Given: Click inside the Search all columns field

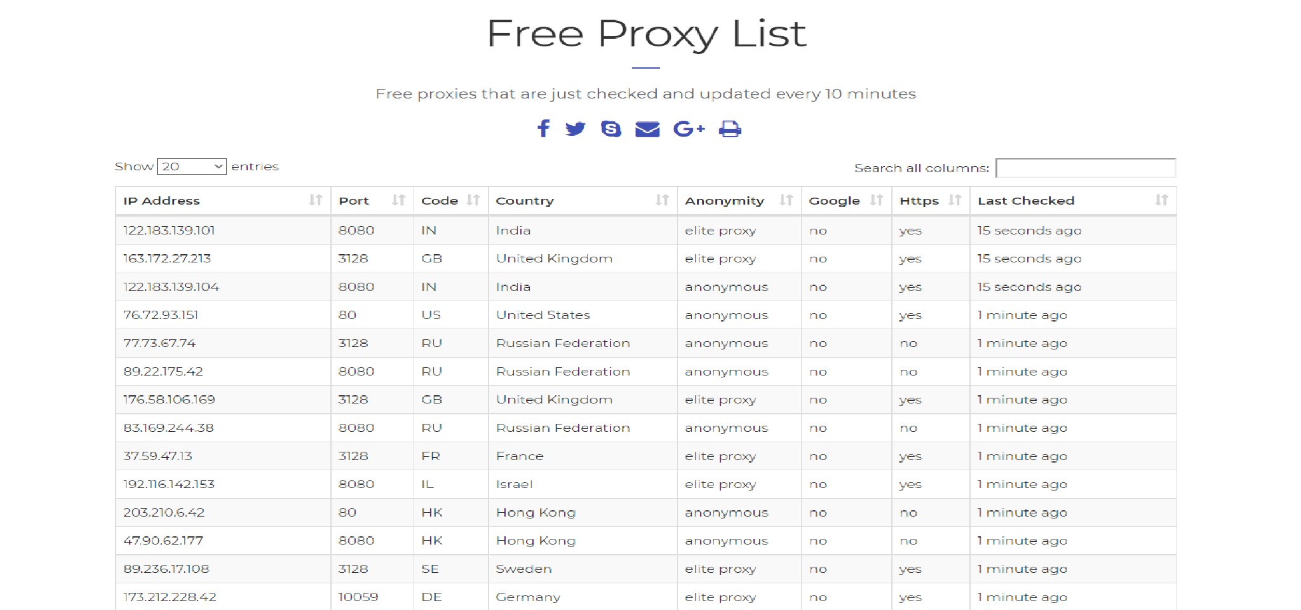Looking at the screenshot, I should [1086, 168].
